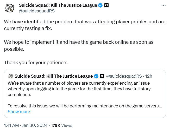Open the main author's display name link

(x=58, y=5)
